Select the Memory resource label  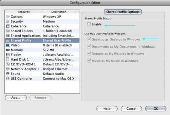pos(17,50)
